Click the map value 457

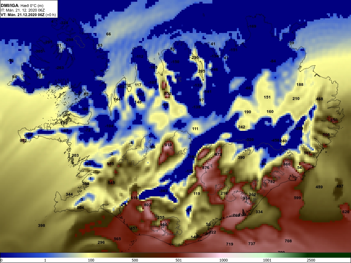pyautogui.click(x=134, y=228)
